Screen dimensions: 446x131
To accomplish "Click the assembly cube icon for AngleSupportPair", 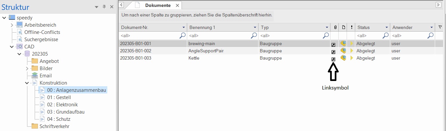I will click(x=343, y=51).
